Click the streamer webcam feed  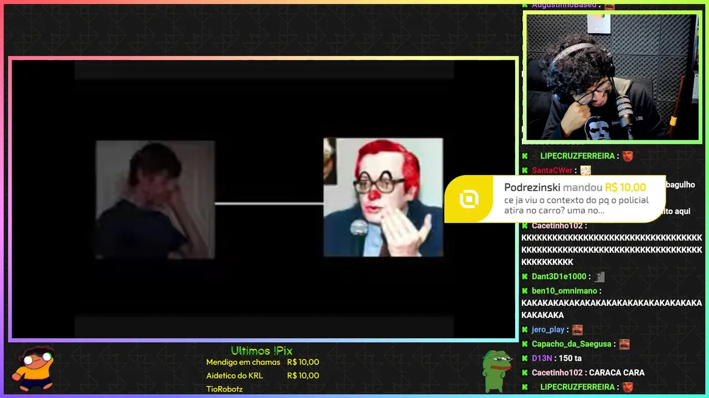click(x=612, y=77)
